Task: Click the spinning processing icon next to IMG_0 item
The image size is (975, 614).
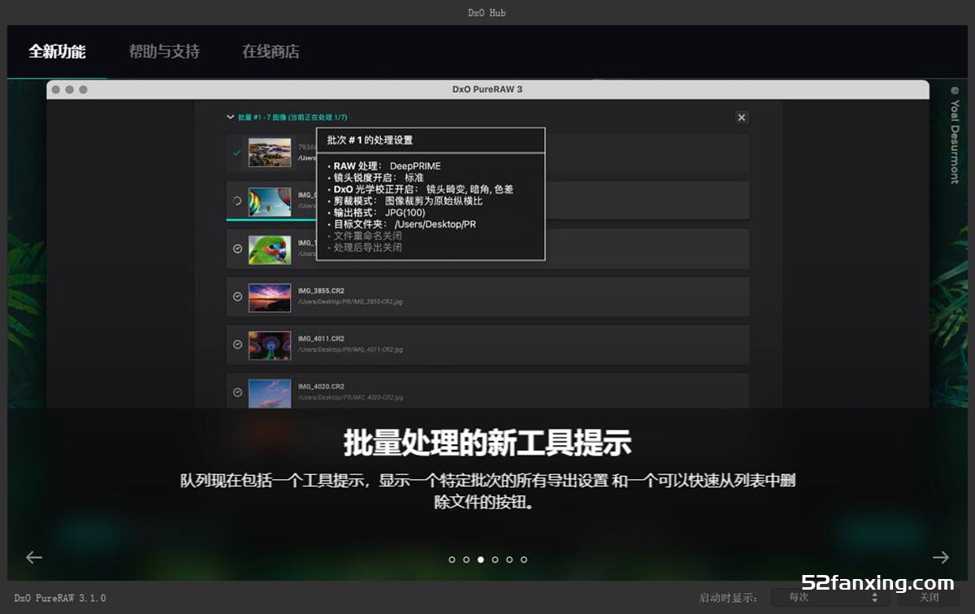Action: pos(238,202)
